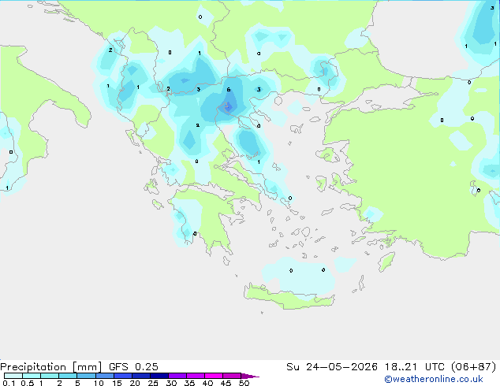Click the '20' legend scale label

coord(135,383)
